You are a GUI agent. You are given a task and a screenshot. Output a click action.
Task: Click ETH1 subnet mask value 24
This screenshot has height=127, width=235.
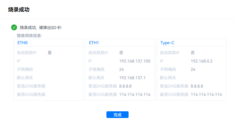click(x=122, y=70)
